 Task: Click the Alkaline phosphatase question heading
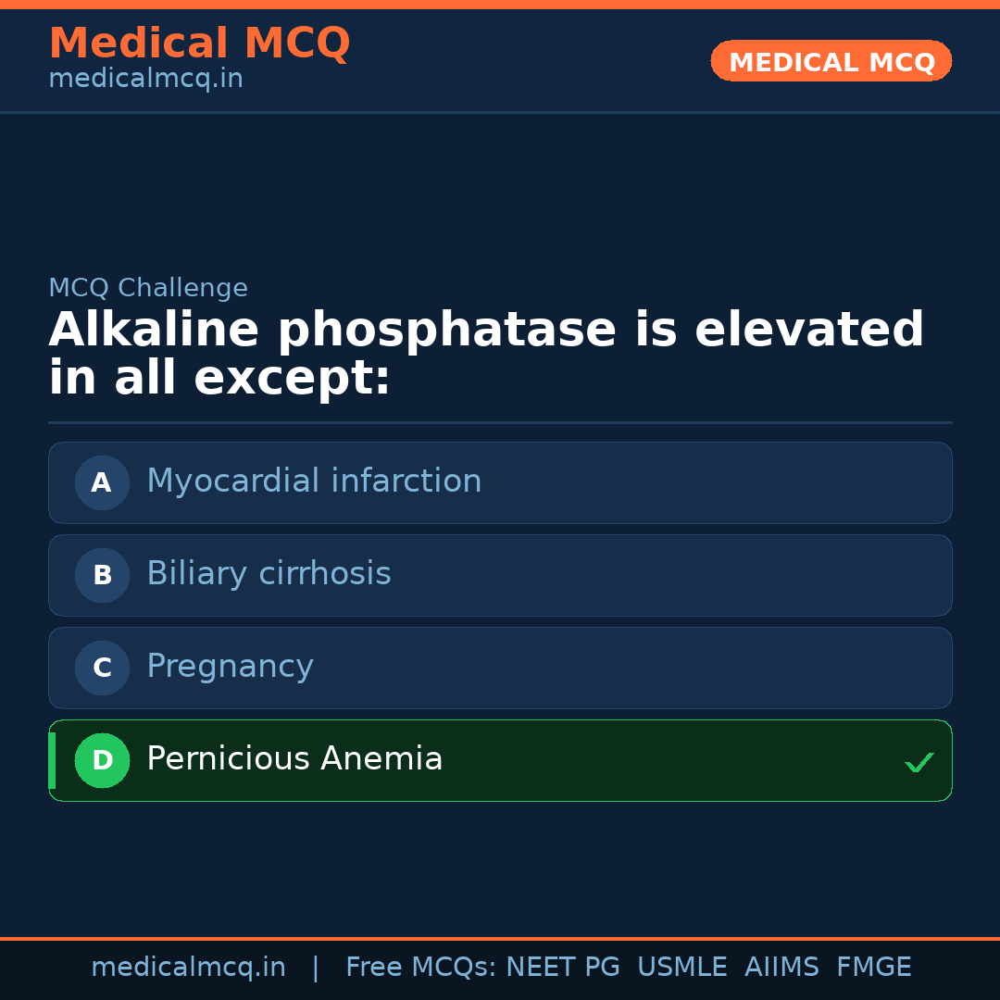click(486, 355)
